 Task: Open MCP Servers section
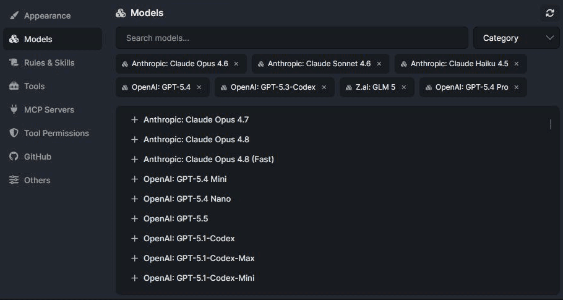point(53,109)
